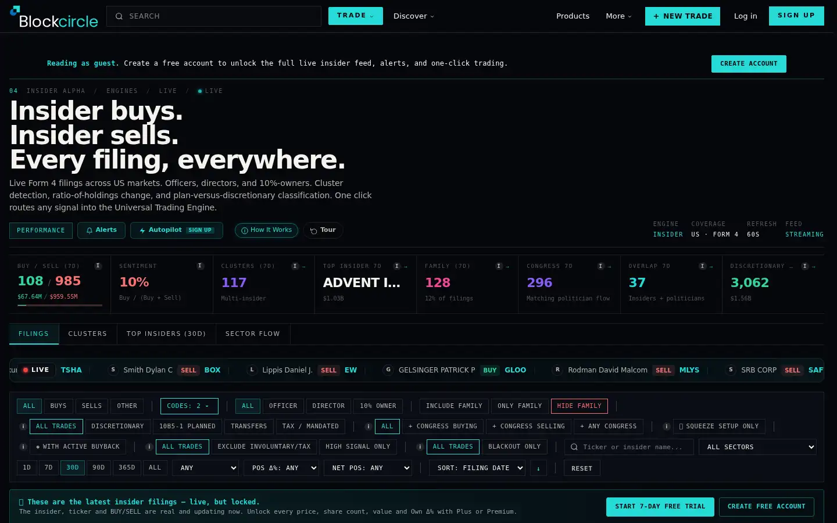The width and height of the screenshot is (837, 523).
Task: Click the S avatar beside SRB CORP
Action: pyautogui.click(x=731, y=370)
